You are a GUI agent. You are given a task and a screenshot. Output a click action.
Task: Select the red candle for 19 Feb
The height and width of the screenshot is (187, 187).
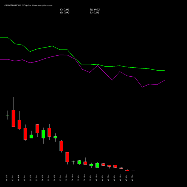[x=25, y=134]
